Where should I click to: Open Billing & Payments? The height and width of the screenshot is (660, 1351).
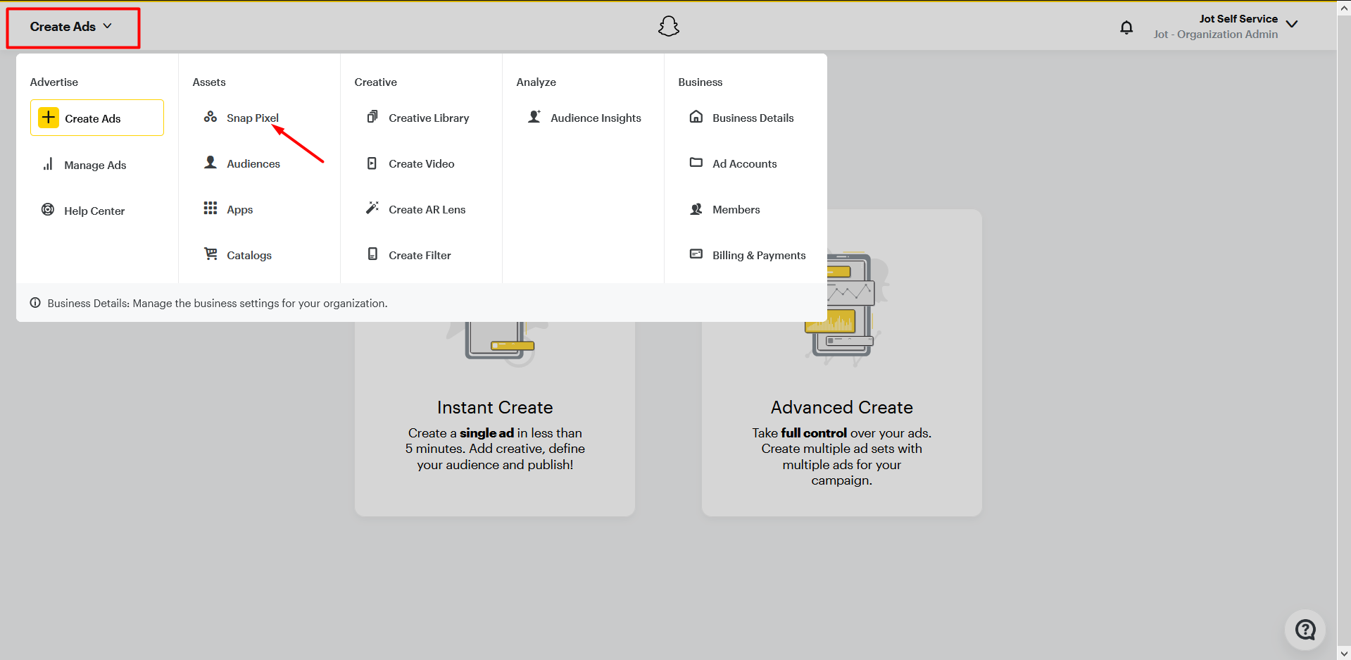pos(759,255)
